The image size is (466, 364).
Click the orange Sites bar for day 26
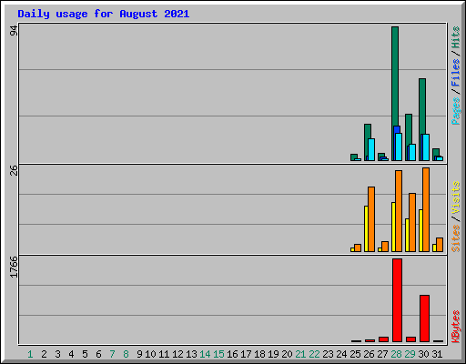click(x=371, y=219)
